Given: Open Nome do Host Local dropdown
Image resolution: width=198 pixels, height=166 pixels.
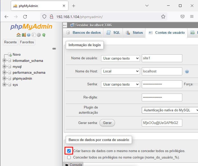Looking at the screenshot, I should click(120, 71).
